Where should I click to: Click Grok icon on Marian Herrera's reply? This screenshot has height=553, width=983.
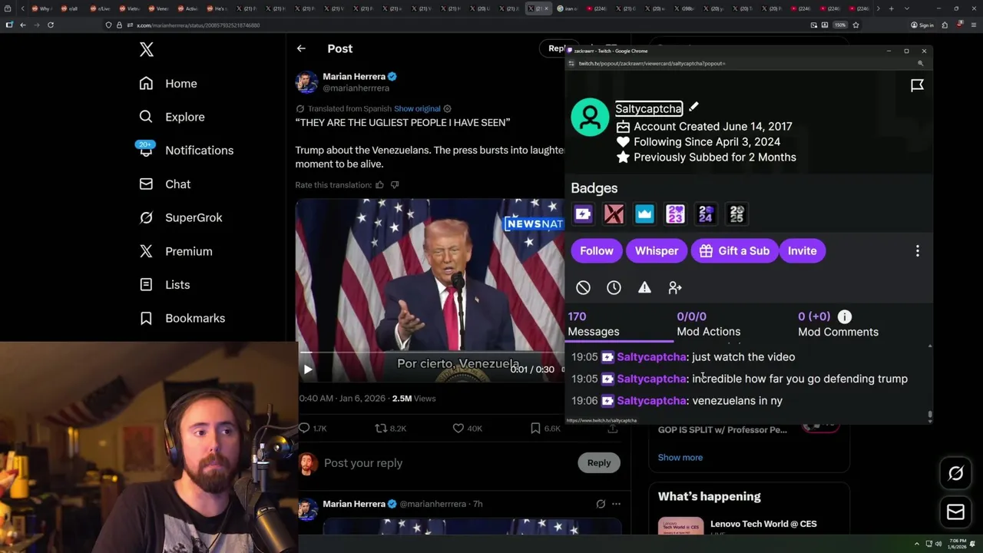click(601, 504)
